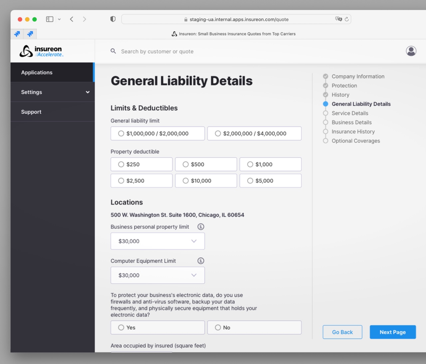Choose $5,000 property deductible

pyautogui.click(x=271, y=181)
